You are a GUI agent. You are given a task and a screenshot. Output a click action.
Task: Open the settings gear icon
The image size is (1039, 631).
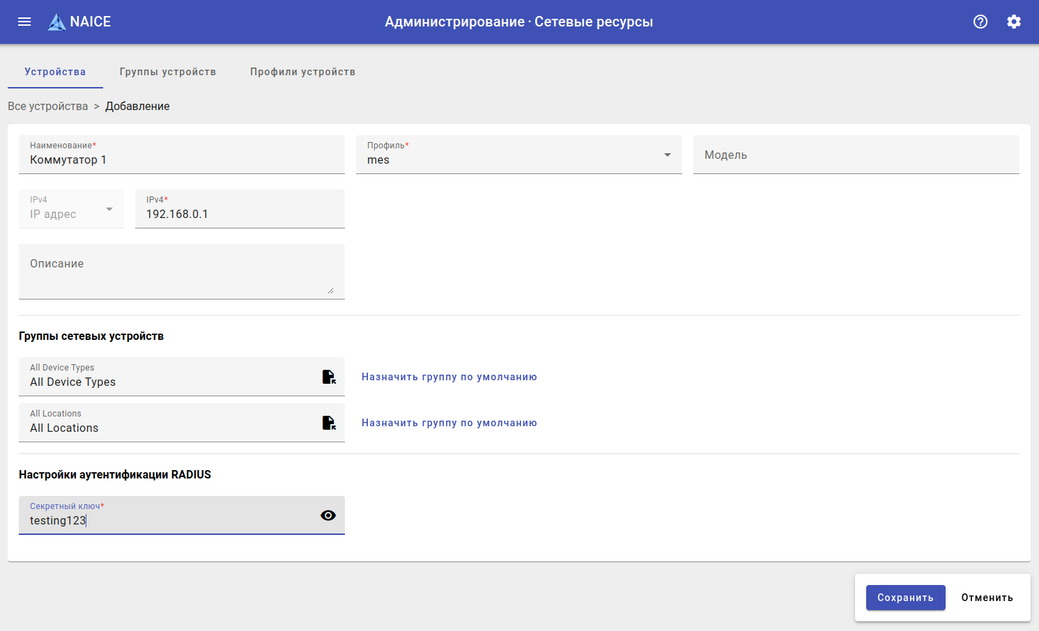click(x=1013, y=22)
